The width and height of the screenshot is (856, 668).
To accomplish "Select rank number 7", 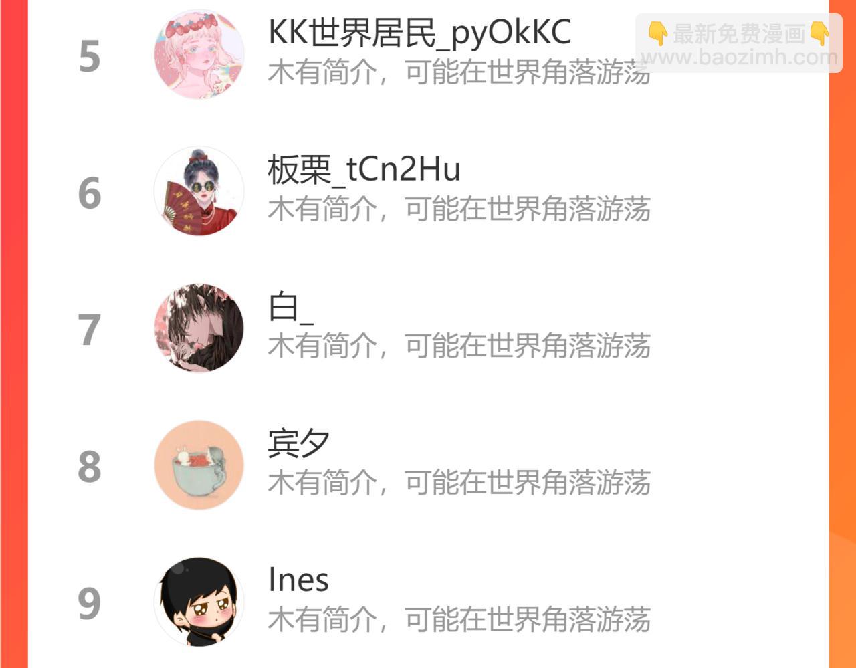I will [x=90, y=330].
